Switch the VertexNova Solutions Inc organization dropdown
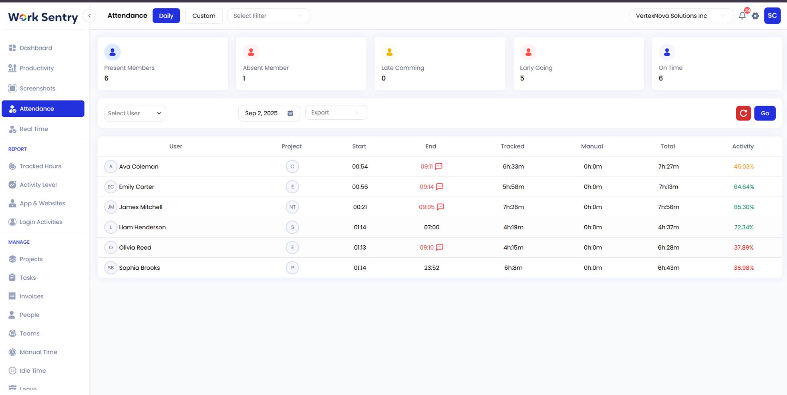Viewport: 787px width, 395px height. [680, 16]
